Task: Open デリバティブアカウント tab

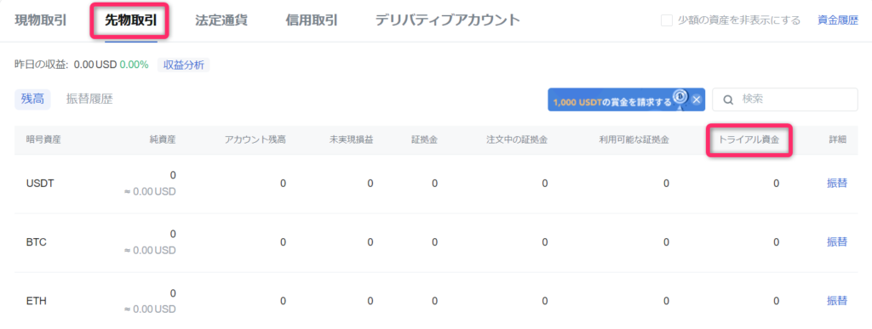Action: coord(448,20)
